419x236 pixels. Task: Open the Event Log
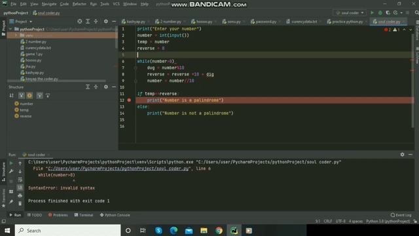click(401, 215)
